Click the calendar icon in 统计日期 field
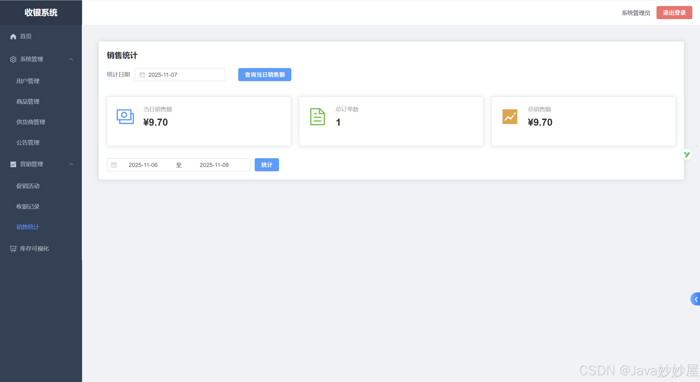Screen dimensions: 700x382 [142, 75]
